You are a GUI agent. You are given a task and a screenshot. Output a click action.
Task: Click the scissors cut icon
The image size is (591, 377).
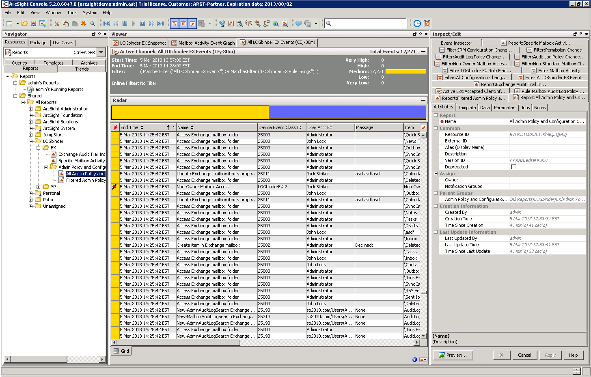57,24
